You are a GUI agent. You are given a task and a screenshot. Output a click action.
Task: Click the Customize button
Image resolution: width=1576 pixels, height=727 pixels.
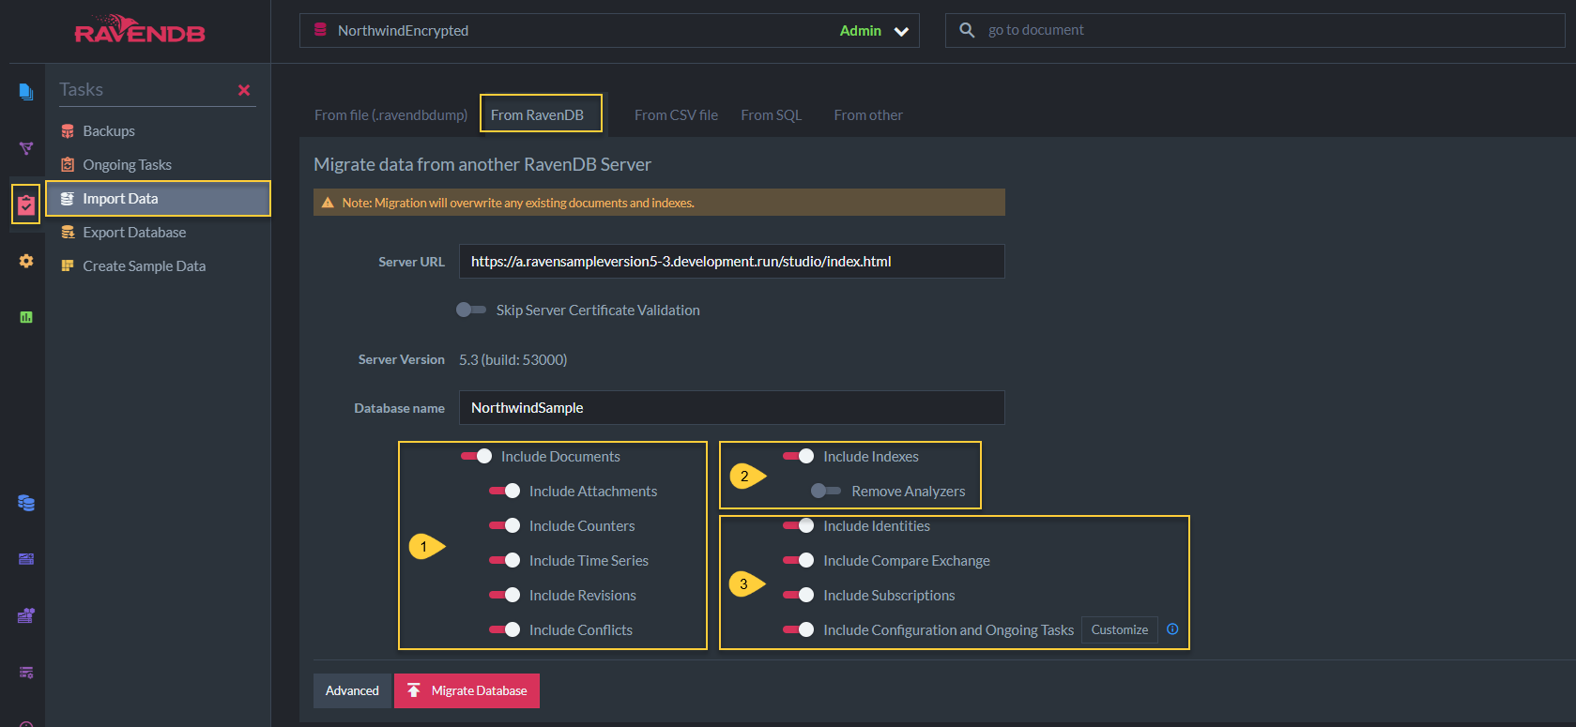pos(1119,629)
